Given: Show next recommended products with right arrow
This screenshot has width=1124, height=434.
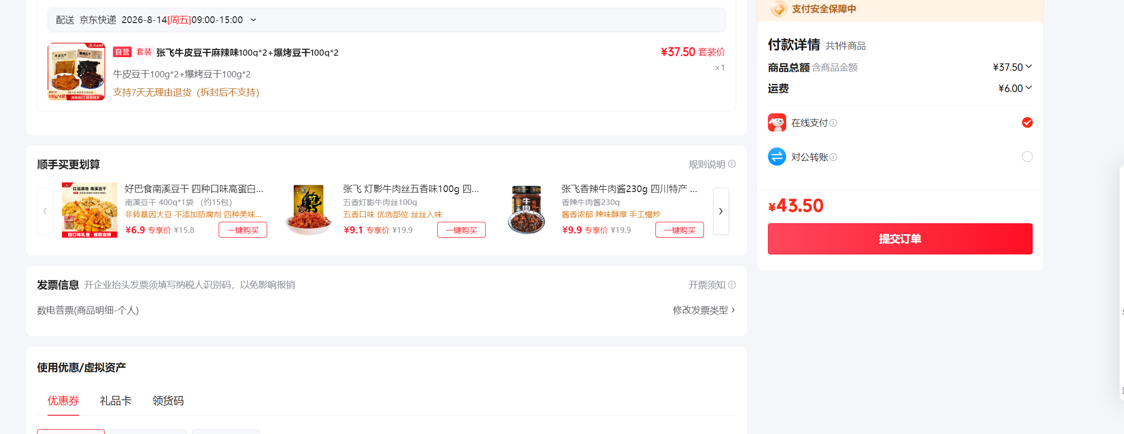Looking at the screenshot, I should [x=721, y=211].
